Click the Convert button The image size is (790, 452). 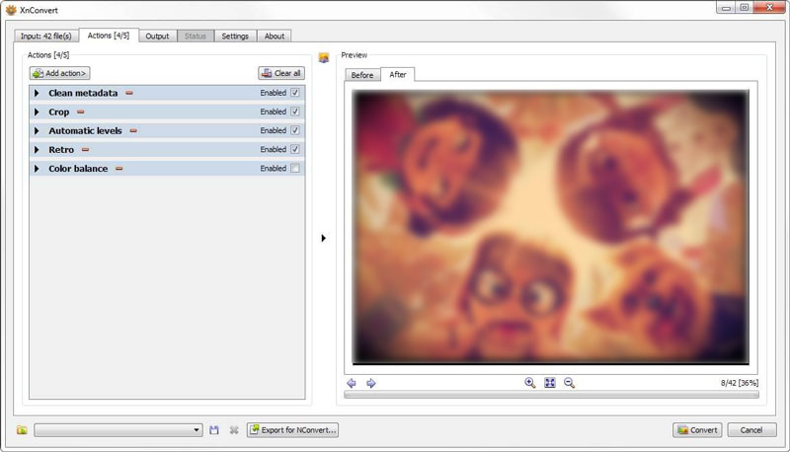(697, 430)
